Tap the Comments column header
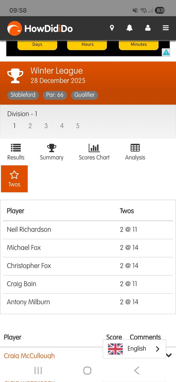This screenshot has height=382, width=176. click(x=145, y=337)
